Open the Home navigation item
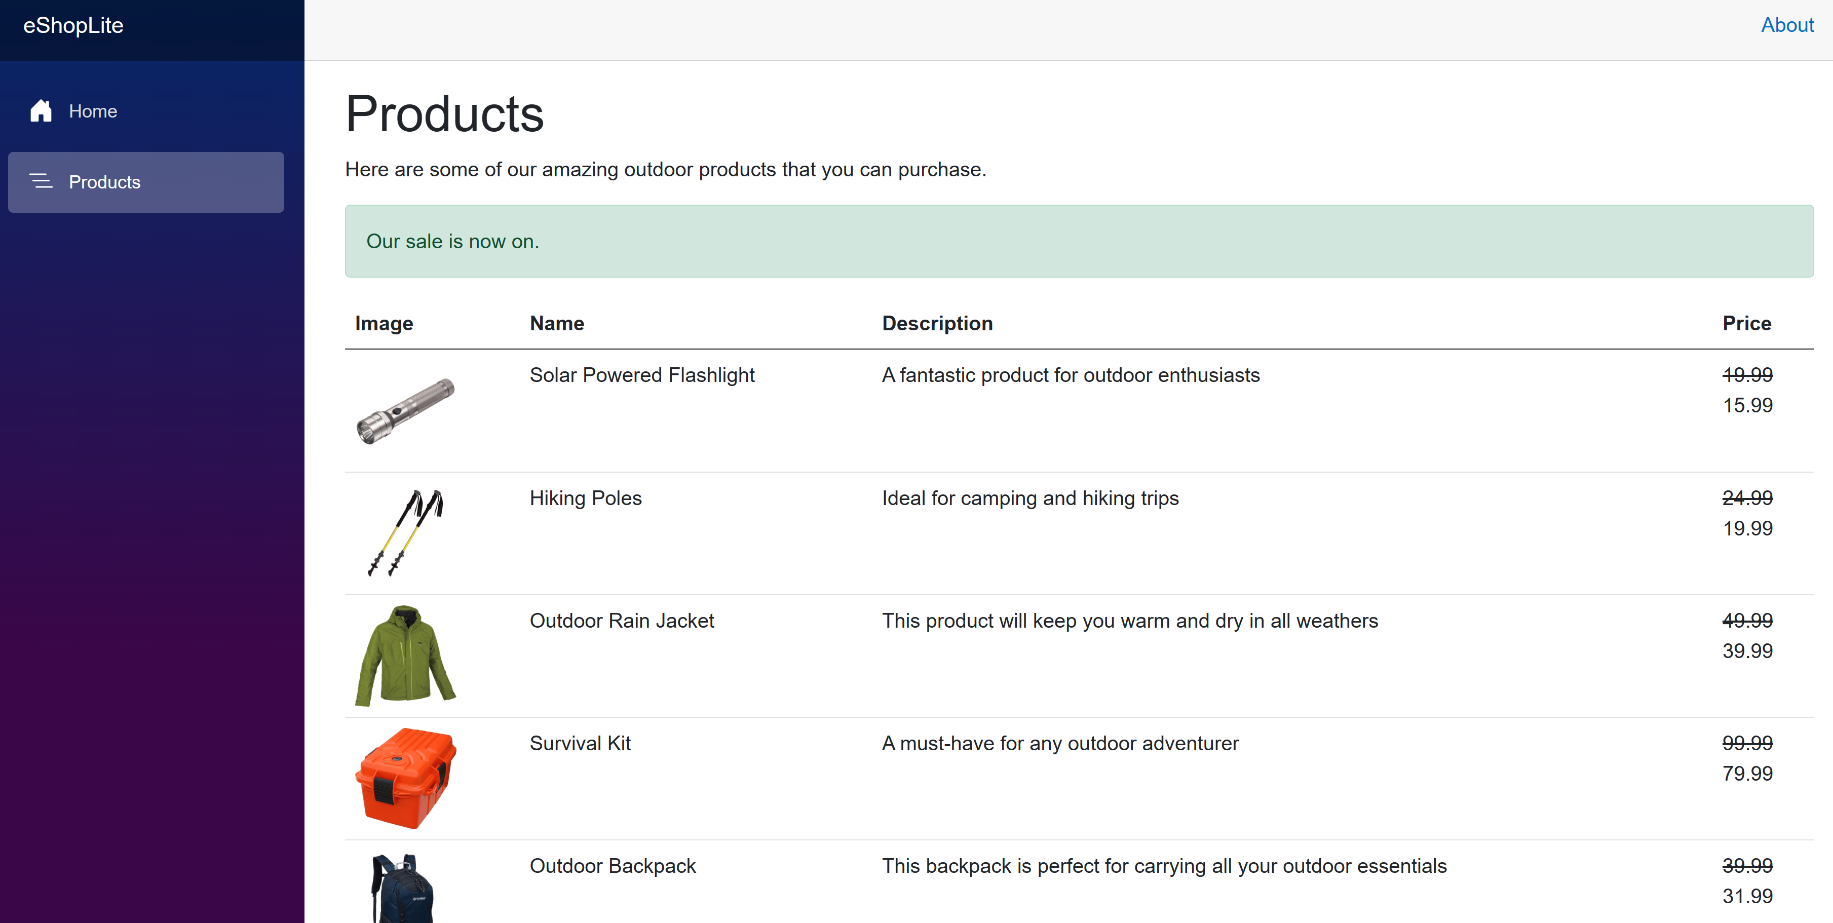The height and width of the screenshot is (923, 1833). [93, 111]
